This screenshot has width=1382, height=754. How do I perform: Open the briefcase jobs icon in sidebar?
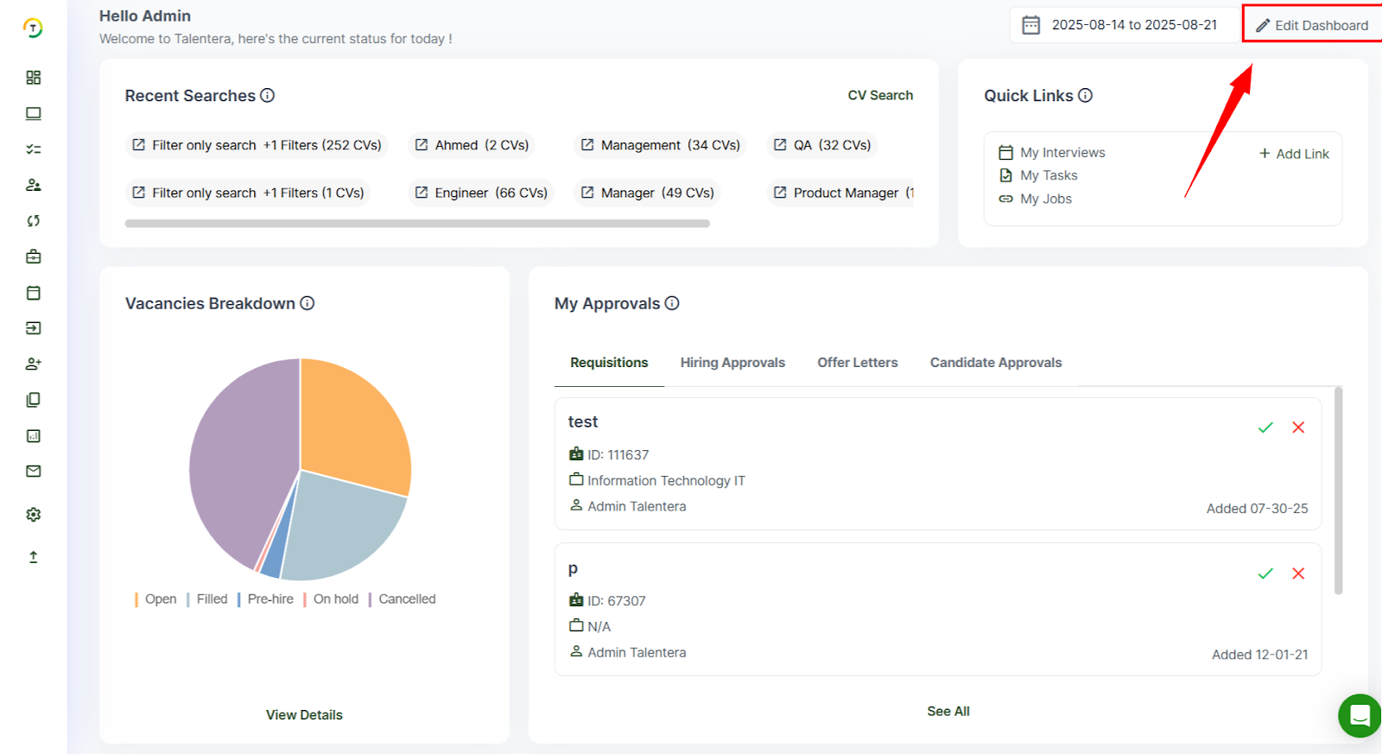[x=34, y=257]
